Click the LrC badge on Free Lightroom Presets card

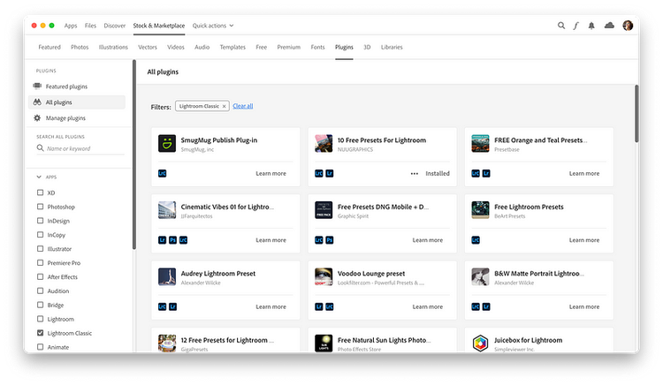476,240
